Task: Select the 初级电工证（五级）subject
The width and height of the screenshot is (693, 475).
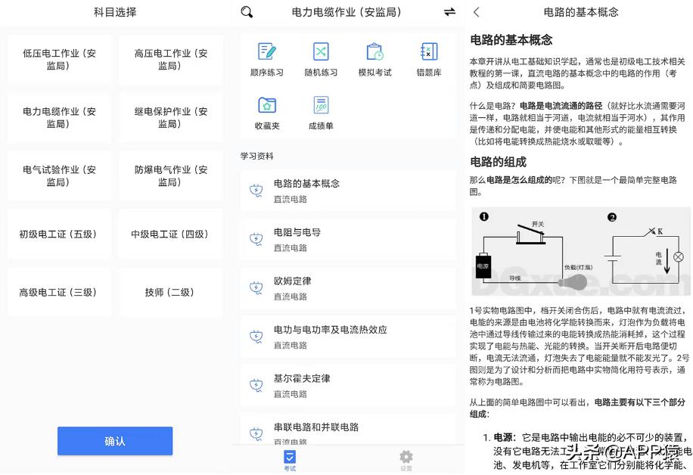Action: (x=59, y=234)
